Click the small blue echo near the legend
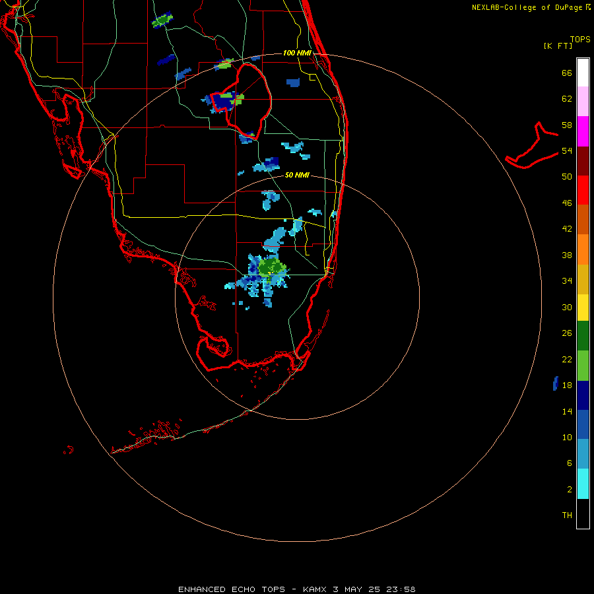Image resolution: width=594 pixels, height=594 pixels. (x=556, y=383)
